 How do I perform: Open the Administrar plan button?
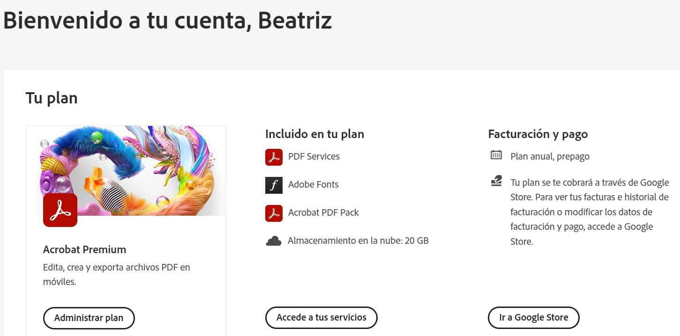tap(89, 318)
